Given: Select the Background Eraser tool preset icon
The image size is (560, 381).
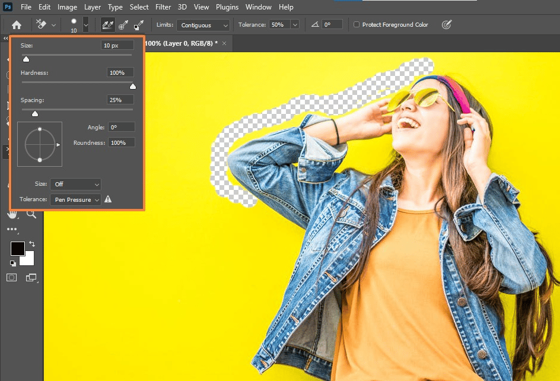Looking at the screenshot, I should click(42, 25).
